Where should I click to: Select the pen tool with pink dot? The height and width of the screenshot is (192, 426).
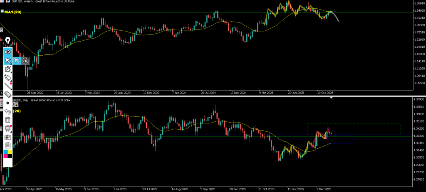point(7,78)
